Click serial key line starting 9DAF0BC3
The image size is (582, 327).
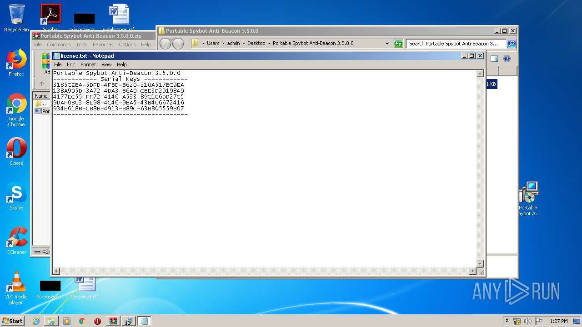pyautogui.click(x=119, y=103)
